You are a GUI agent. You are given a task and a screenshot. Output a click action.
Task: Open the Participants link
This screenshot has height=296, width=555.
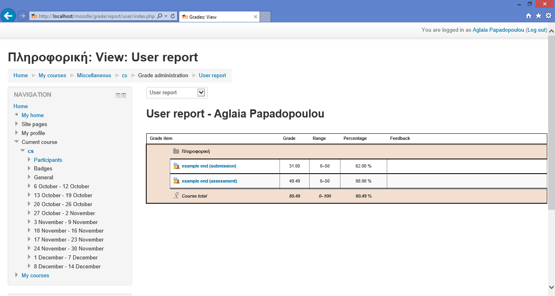[48, 160]
